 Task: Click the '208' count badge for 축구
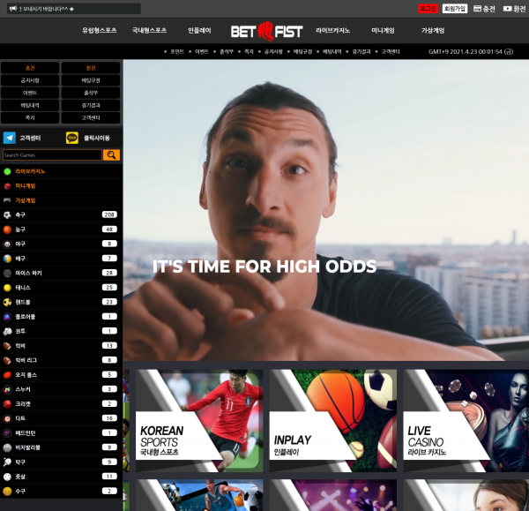click(109, 214)
